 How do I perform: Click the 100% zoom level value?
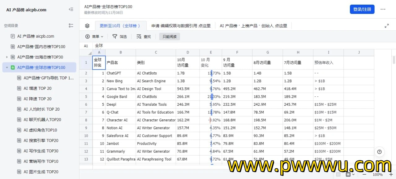(x=377, y=175)
